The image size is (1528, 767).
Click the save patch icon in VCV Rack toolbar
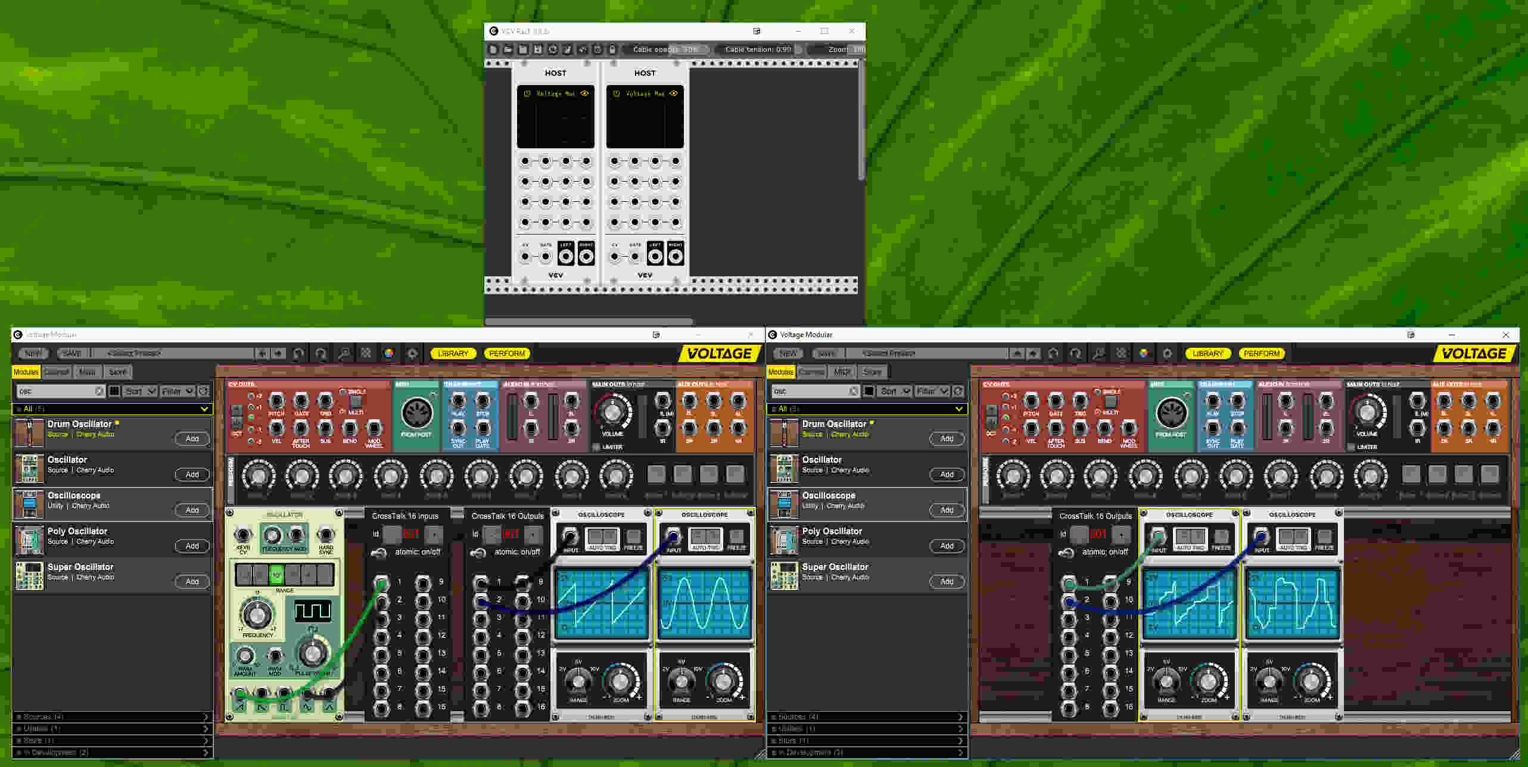coord(523,49)
